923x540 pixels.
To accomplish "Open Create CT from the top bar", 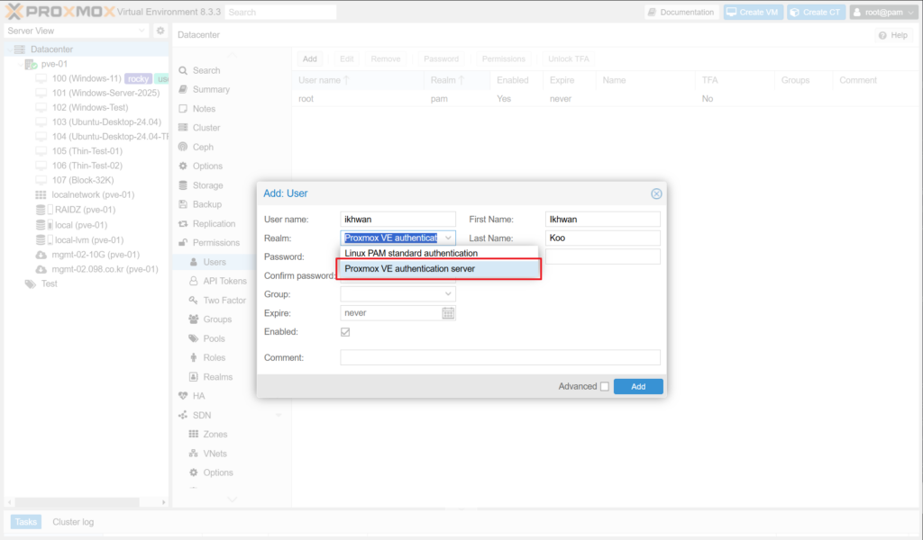I will coord(816,13).
